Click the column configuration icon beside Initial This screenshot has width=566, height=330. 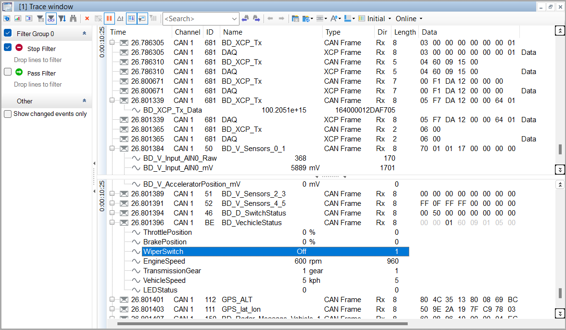pyautogui.click(x=362, y=18)
